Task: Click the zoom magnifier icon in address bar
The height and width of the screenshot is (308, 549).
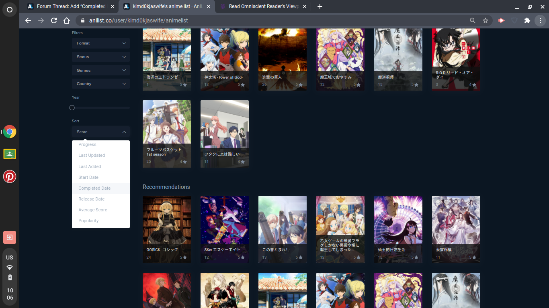Action: (x=473, y=20)
